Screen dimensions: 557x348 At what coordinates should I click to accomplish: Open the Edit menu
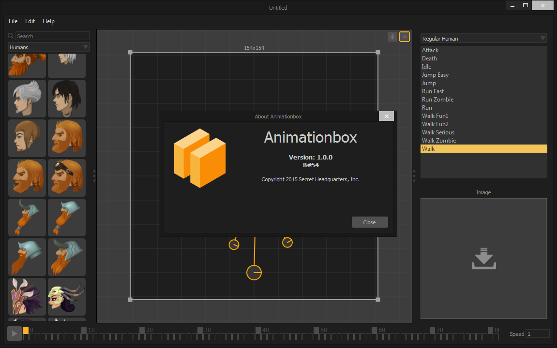pos(30,21)
